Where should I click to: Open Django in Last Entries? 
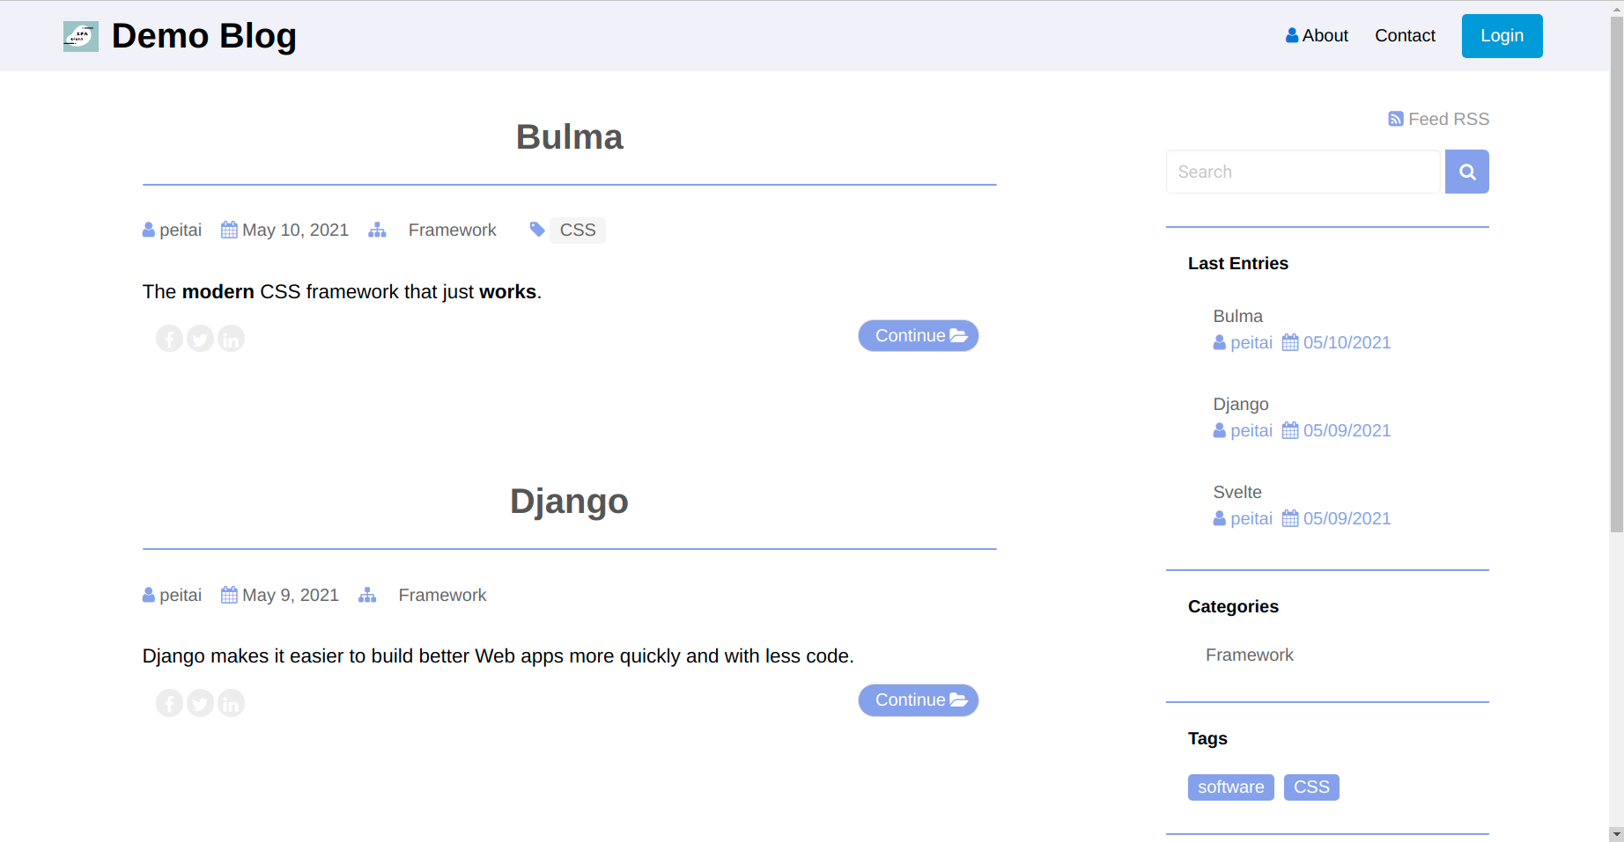pos(1241,404)
